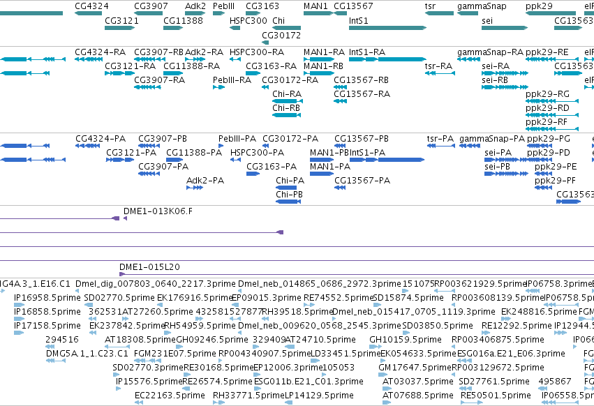594x406 pixels.
Task: Click the CG11388-PA protein label
Action: [194, 153]
